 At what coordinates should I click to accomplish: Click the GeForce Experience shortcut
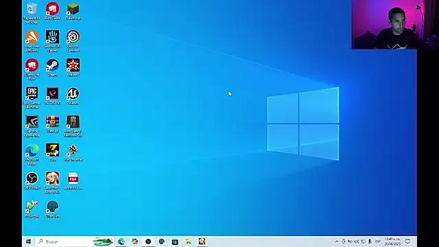point(32,126)
